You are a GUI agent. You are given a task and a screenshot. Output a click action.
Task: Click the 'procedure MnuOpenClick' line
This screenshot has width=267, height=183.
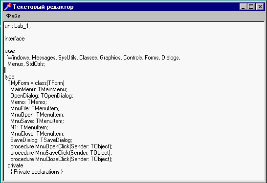click(61, 146)
